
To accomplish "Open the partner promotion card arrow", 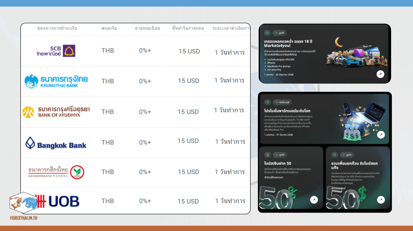I will pyautogui.click(x=381, y=135).
